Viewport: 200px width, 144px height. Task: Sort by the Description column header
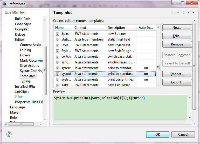(x=121, y=28)
